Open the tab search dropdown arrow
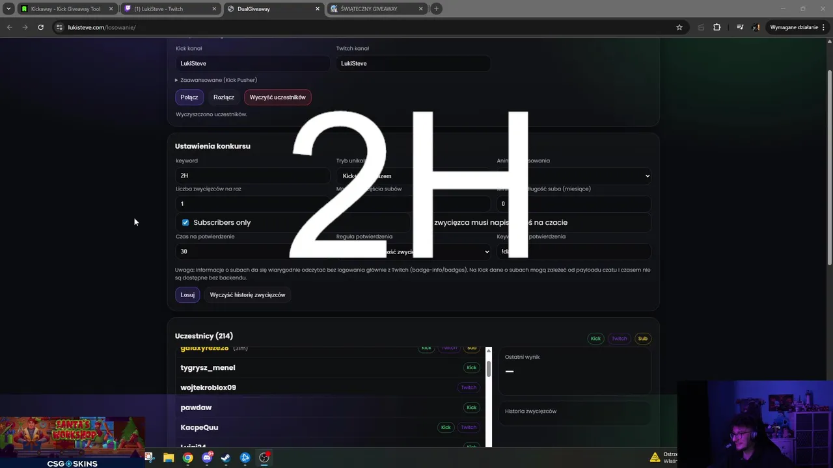This screenshot has width=833, height=468. tap(8, 8)
